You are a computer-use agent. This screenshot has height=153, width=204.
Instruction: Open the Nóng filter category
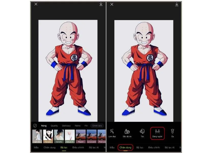[44, 126]
